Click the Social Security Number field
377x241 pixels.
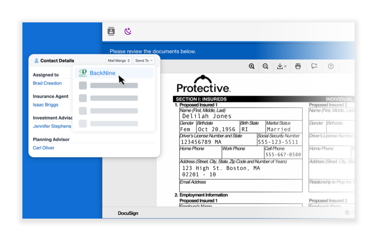(x=280, y=140)
